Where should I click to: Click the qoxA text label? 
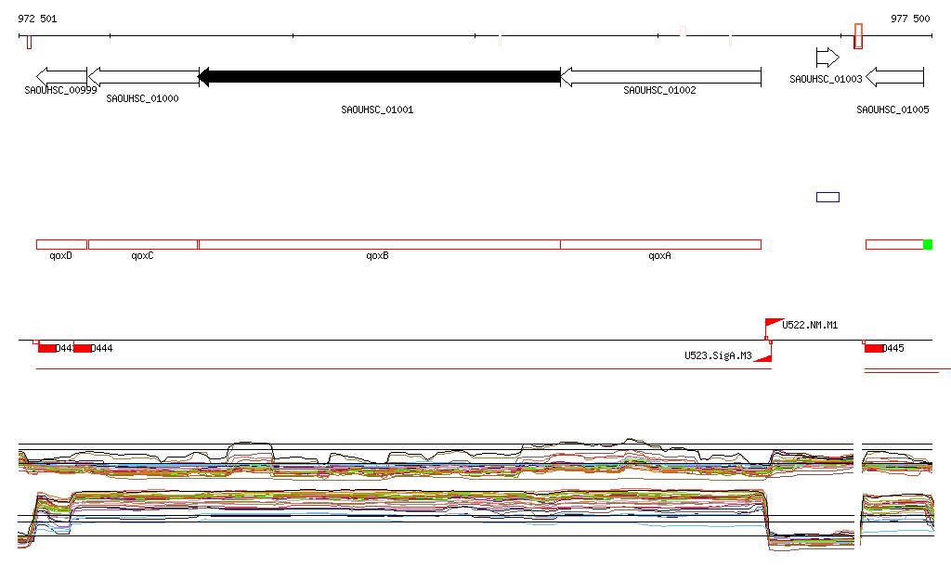point(660,255)
